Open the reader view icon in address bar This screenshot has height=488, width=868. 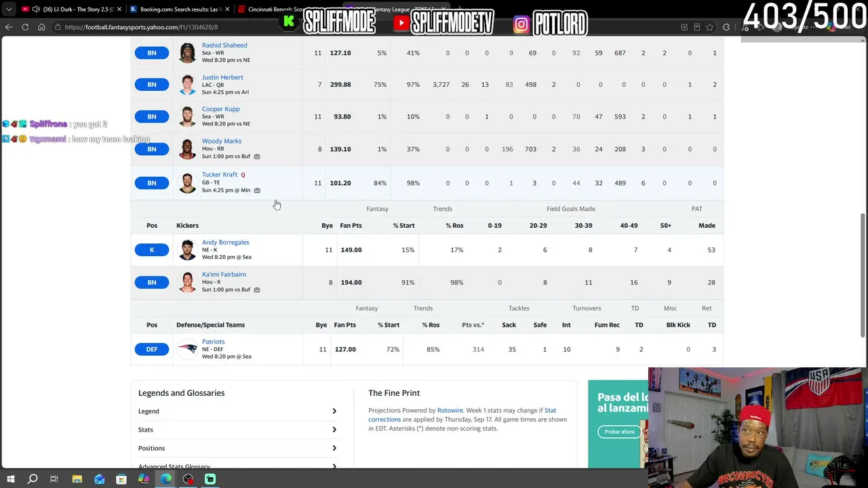(x=696, y=27)
